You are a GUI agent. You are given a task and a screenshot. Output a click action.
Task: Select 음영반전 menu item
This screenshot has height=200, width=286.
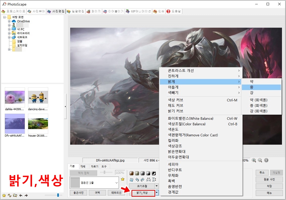[x=201, y=187]
